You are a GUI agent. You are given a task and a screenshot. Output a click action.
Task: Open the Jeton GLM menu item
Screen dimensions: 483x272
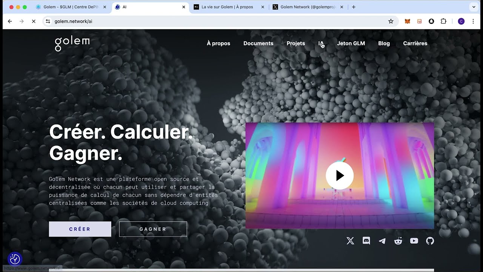351,43
